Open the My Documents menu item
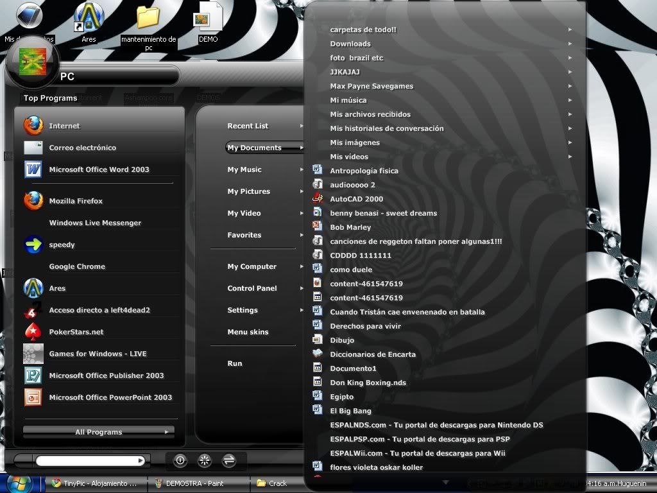The width and height of the screenshot is (657, 493). [264, 148]
